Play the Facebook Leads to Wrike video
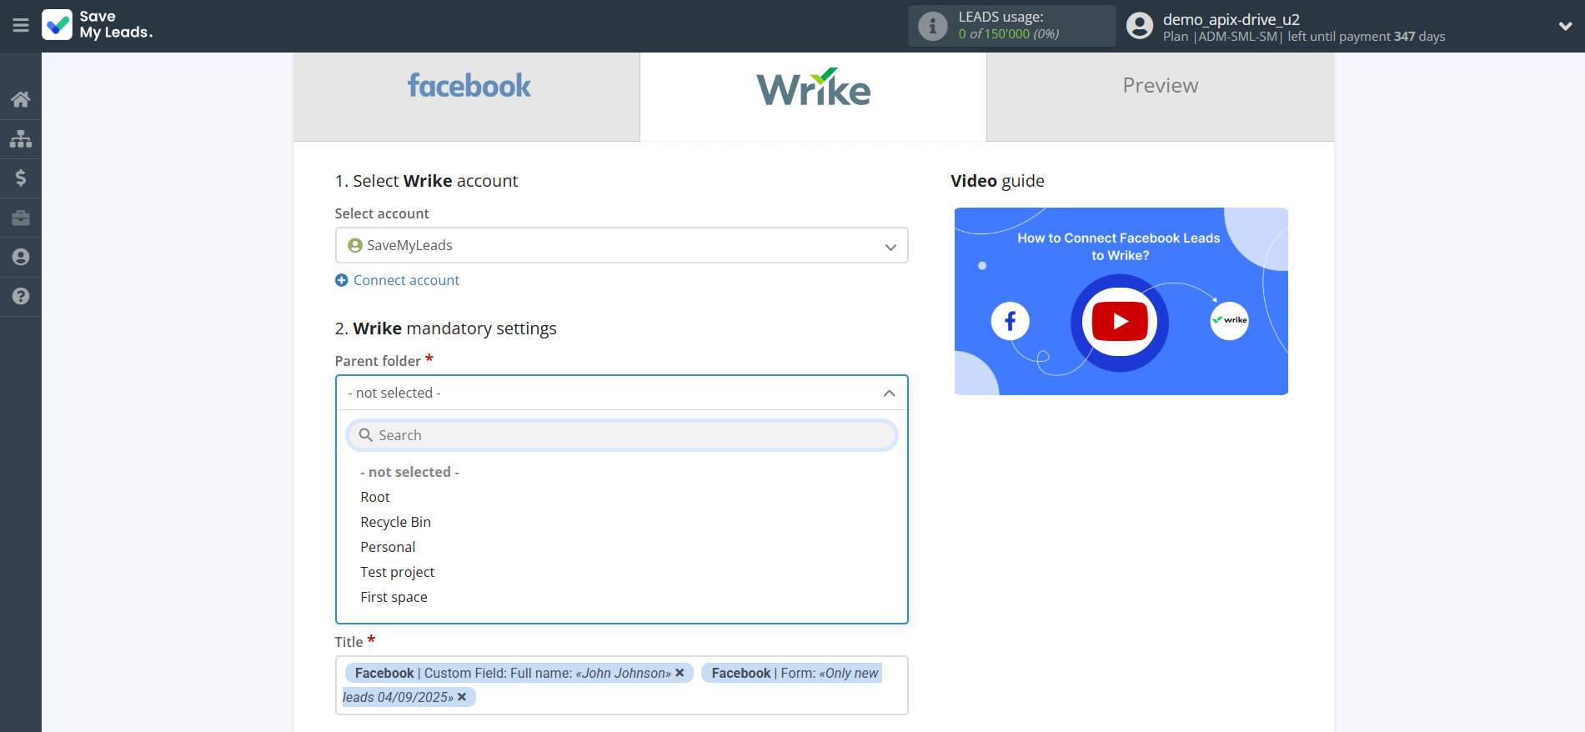1585x732 pixels. [x=1120, y=322]
